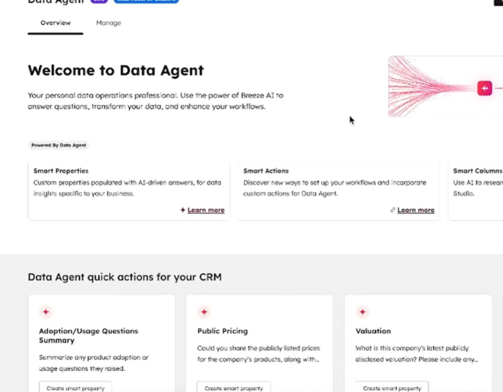Viewport: 503px width, 392px height.
Task: Open Learn more link for Smart Properties
Action: (206, 210)
